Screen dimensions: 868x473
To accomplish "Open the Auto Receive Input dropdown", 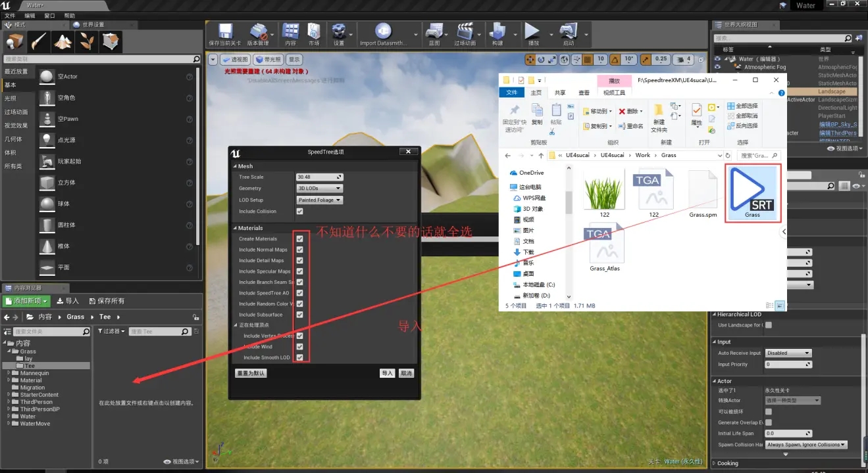I will coord(788,353).
